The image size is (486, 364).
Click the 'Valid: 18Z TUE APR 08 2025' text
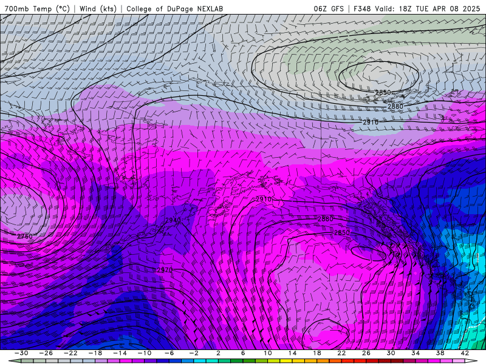pyautogui.click(x=428, y=8)
